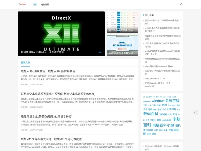Viewport: 201px width, 151px height.
Task: Click the 苹果 tag
Action: (166, 130)
